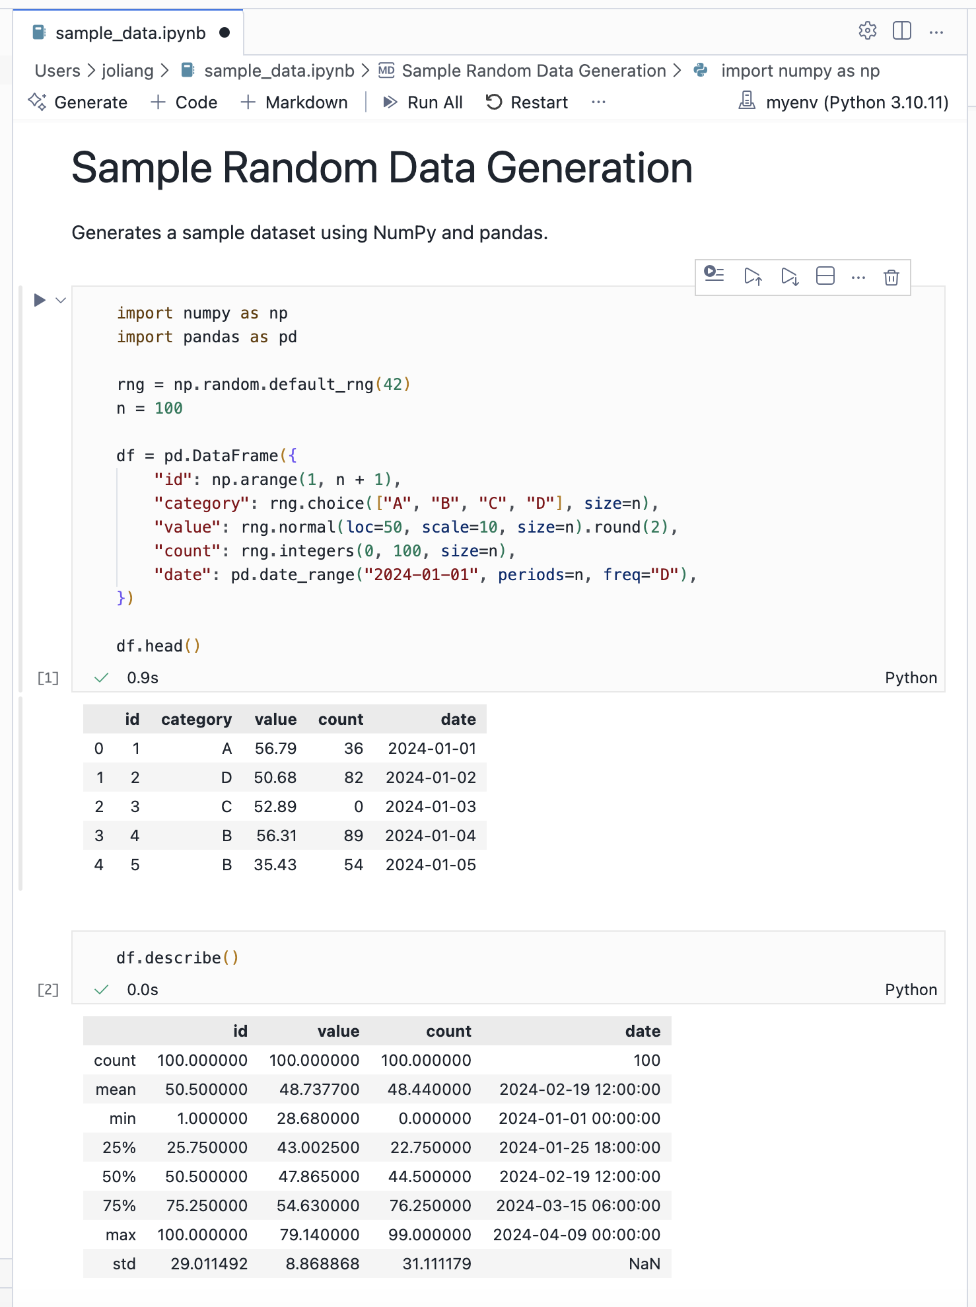Click the df.head() code line
This screenshot has height=1307, width=976.
pyautogui.click(x=158, y=646)
